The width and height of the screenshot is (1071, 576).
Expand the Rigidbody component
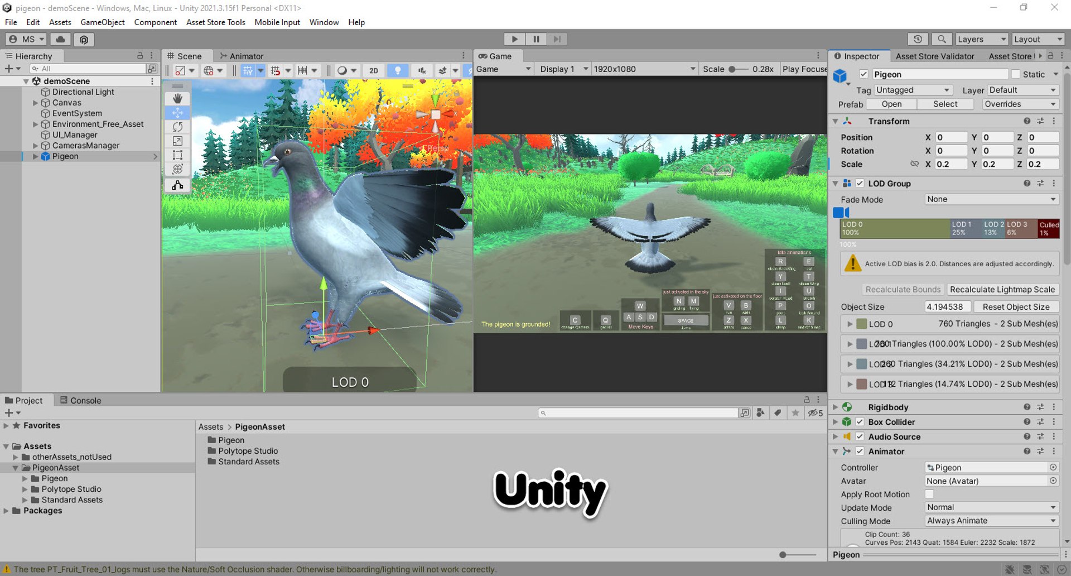tap(836, 407)
